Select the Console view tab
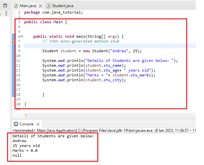 27,124
